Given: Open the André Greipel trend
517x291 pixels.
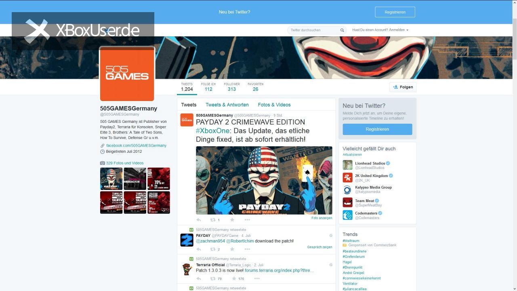Looking at the screenshot, I should coord(353,273).
